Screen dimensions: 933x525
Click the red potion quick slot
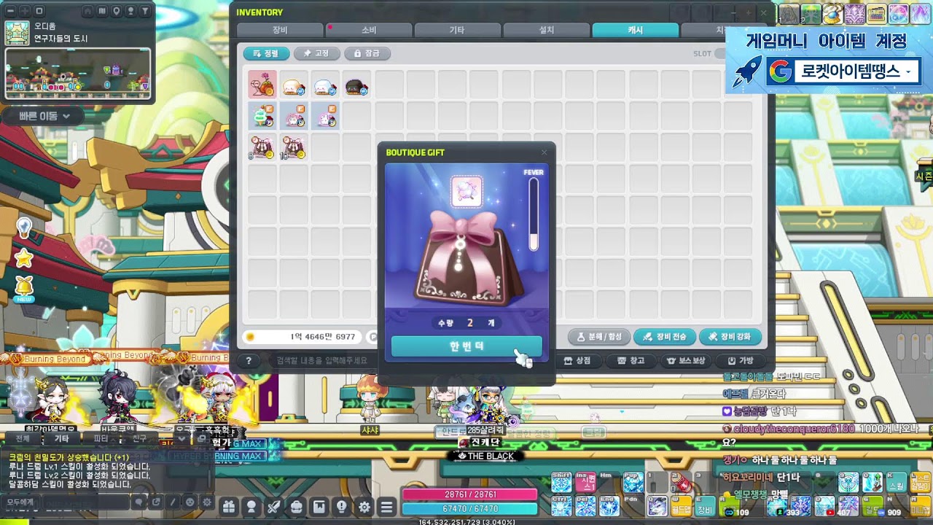[682, 482]
